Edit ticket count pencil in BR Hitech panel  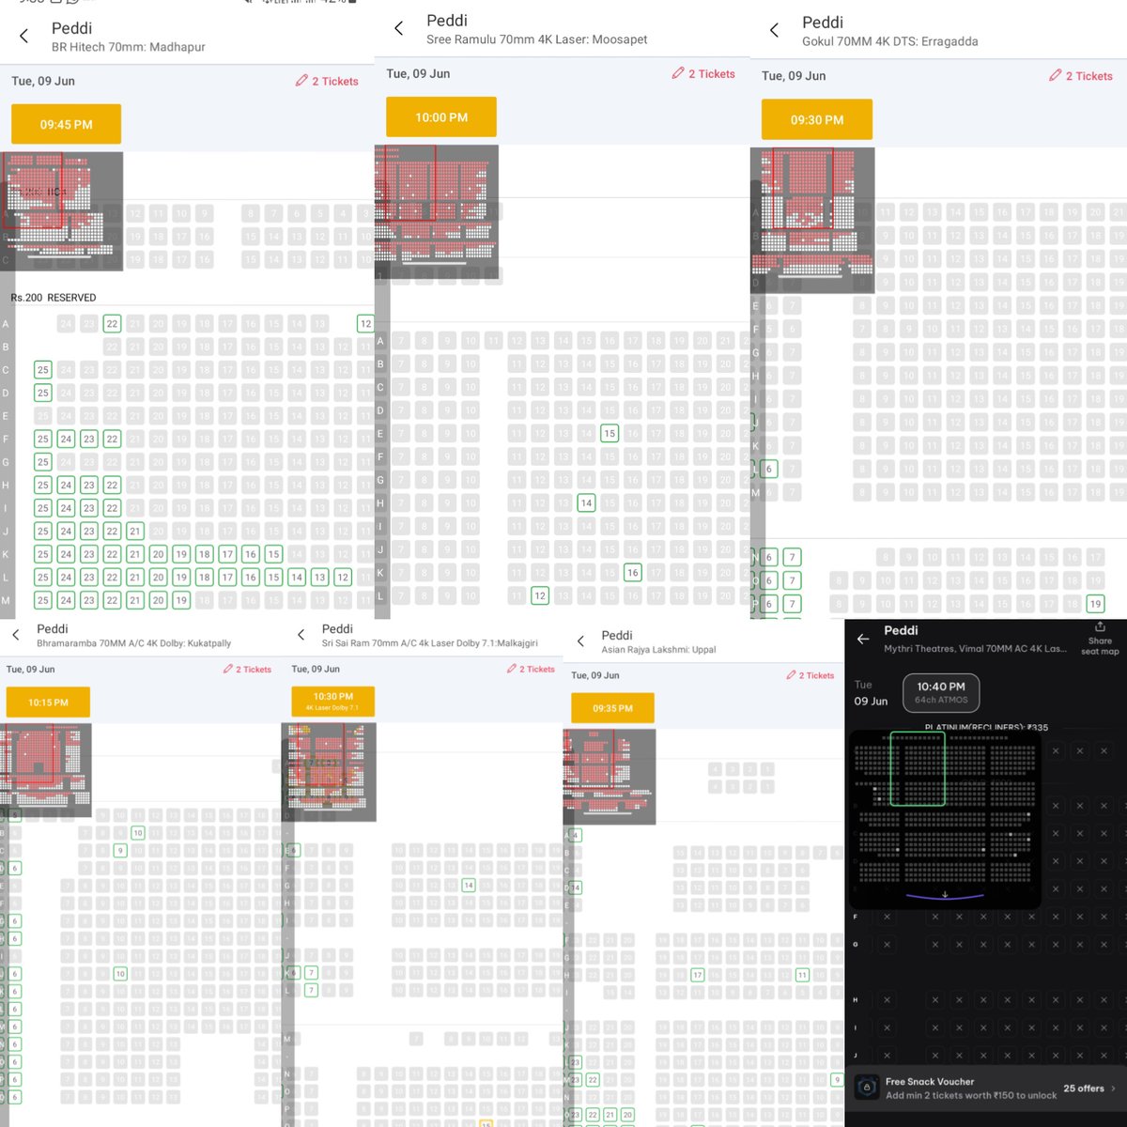[301, 81]
